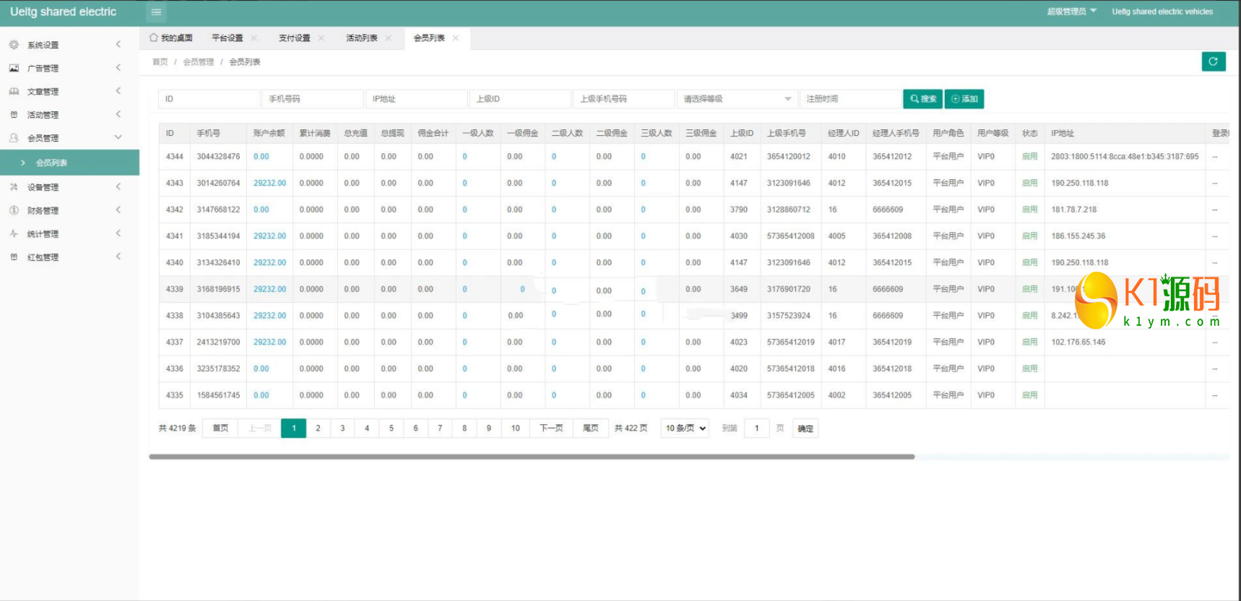Expand the 超级管理员 user dropdown

(1072, 12)
